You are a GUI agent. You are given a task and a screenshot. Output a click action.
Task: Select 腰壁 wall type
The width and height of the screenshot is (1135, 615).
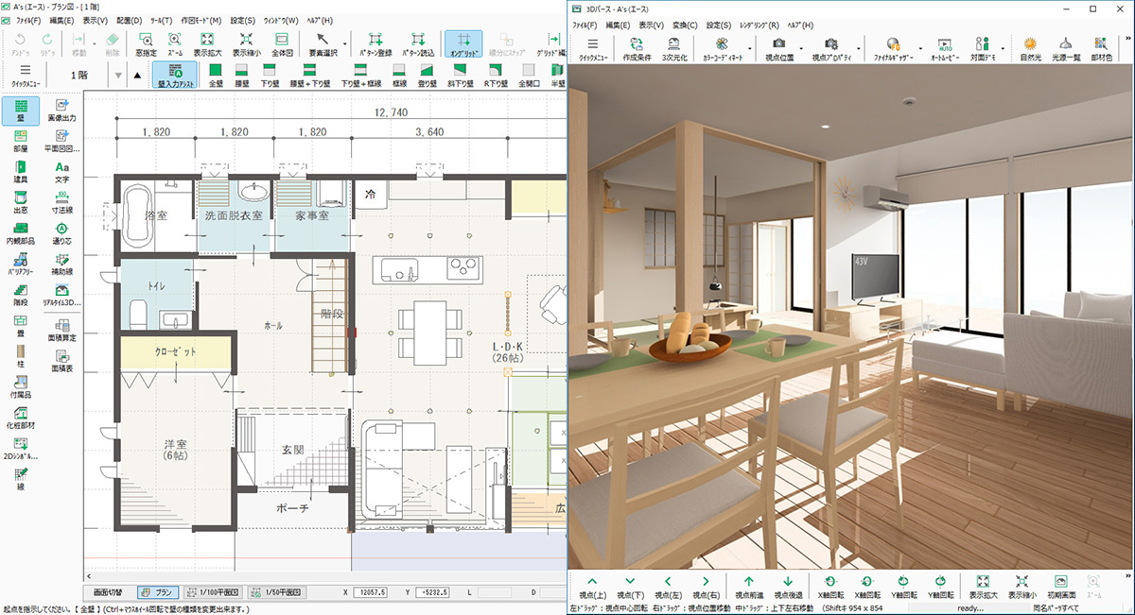[241, 76]
